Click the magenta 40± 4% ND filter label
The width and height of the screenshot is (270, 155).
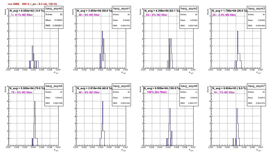[x=89, y=92]
